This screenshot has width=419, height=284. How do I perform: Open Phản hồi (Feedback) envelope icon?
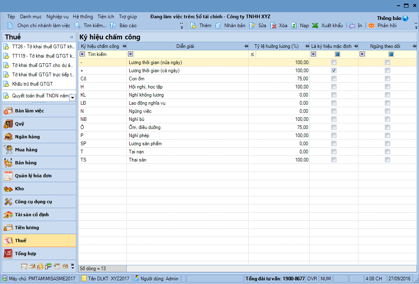371,26
